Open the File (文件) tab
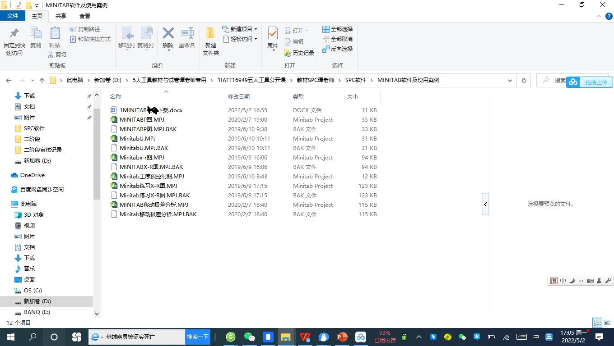 [x=13, y=16]
